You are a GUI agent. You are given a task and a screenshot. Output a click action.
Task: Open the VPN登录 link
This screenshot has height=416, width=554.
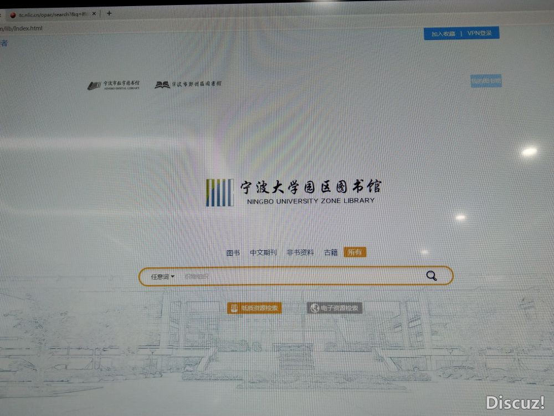tap(479, 33)
